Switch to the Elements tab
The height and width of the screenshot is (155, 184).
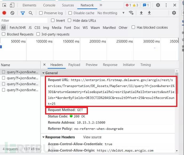click(x=29, y=5)
